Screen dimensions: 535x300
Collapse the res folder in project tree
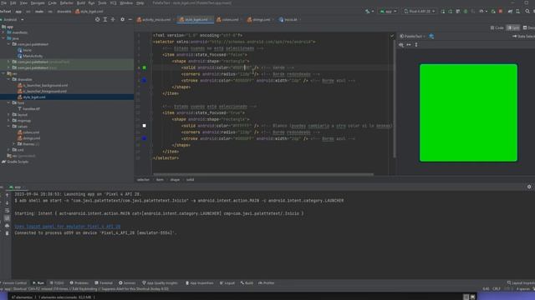[3, 73]
